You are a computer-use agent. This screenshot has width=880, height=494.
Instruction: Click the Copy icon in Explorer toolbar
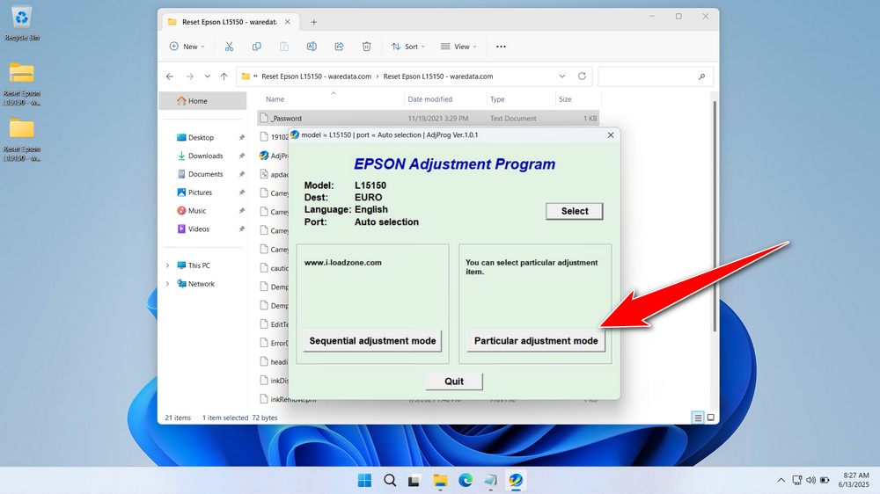pyautogui.click(x=256, y=47)
